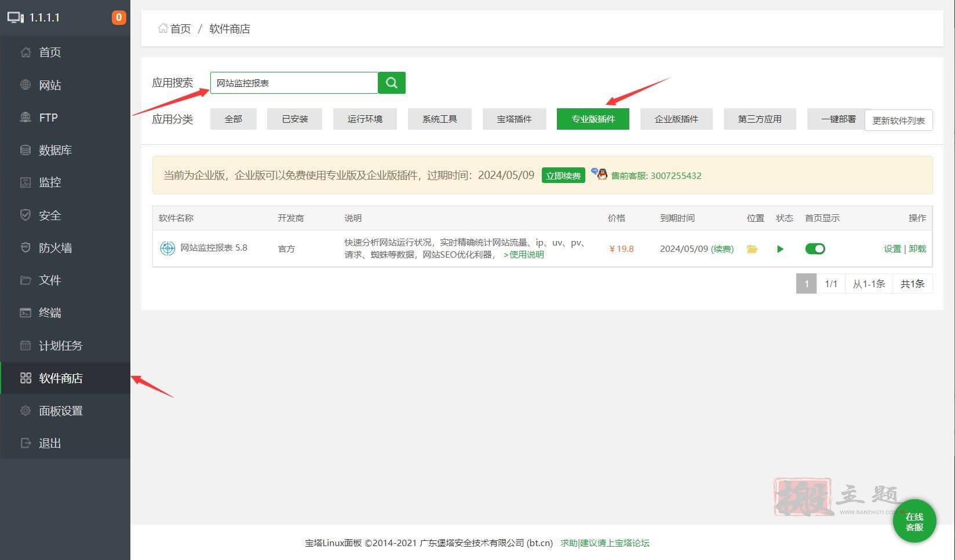955x560 pixels.
Task: Open 终端 in the sidebar
Action: (x=65, y=313)
